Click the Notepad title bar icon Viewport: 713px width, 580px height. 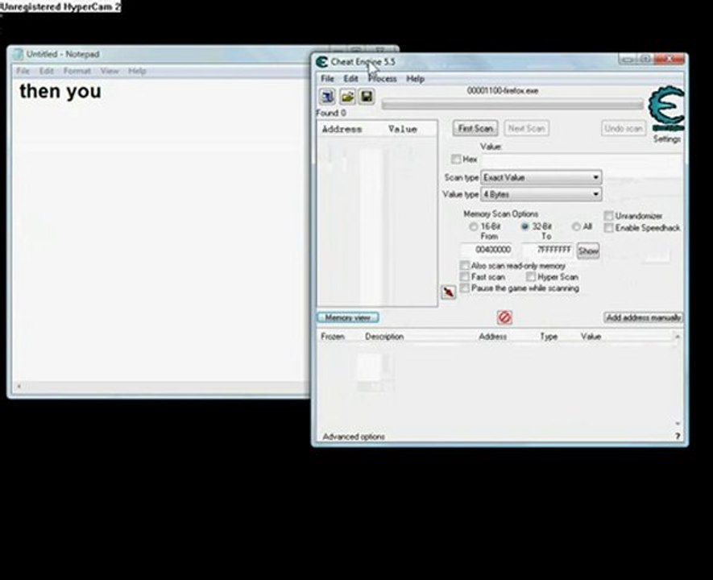[x=19, y=54]
